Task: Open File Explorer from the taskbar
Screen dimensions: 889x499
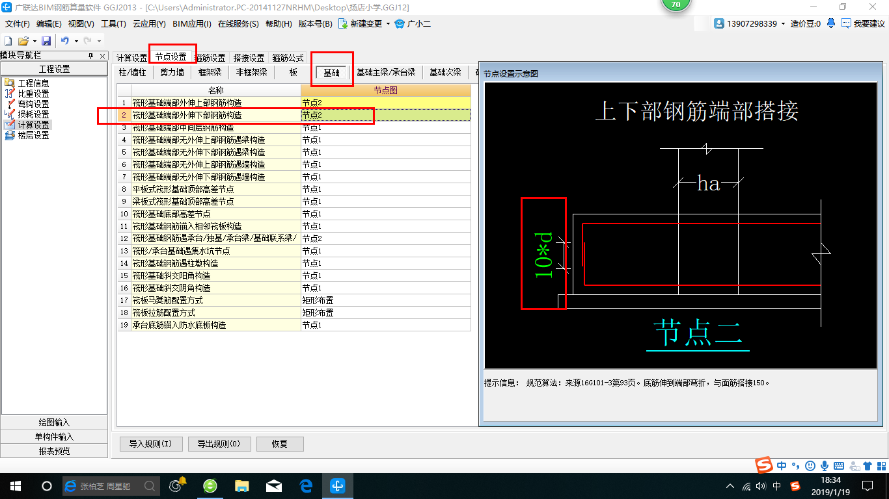Action: pyautogui.click(x=241, y=485)
